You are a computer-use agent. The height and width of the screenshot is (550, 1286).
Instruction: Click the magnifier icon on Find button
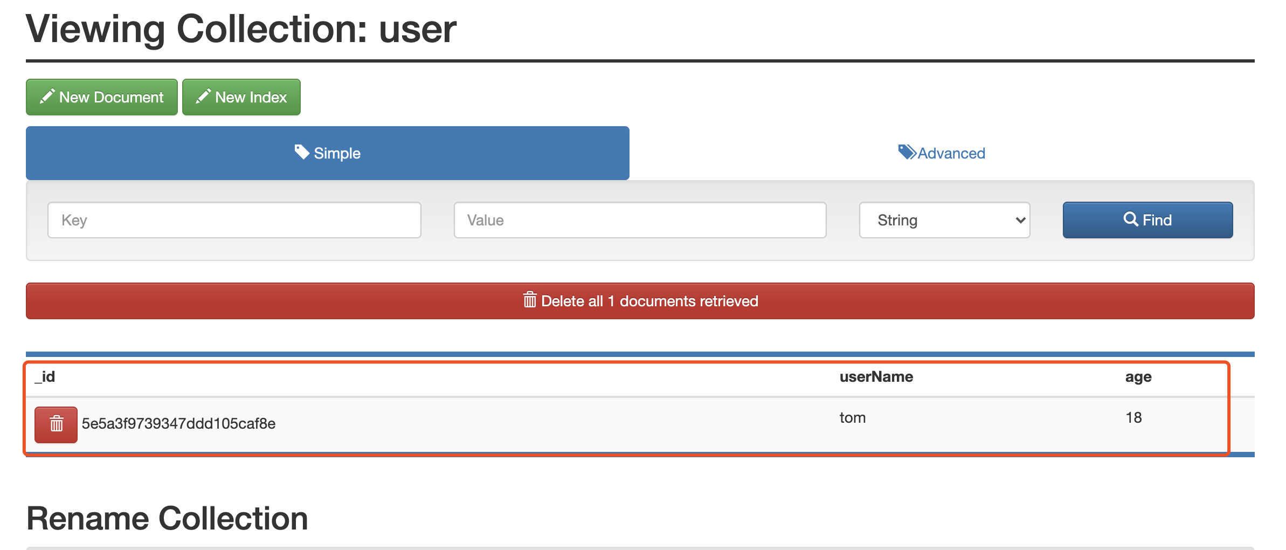[x=1131, y=219]
